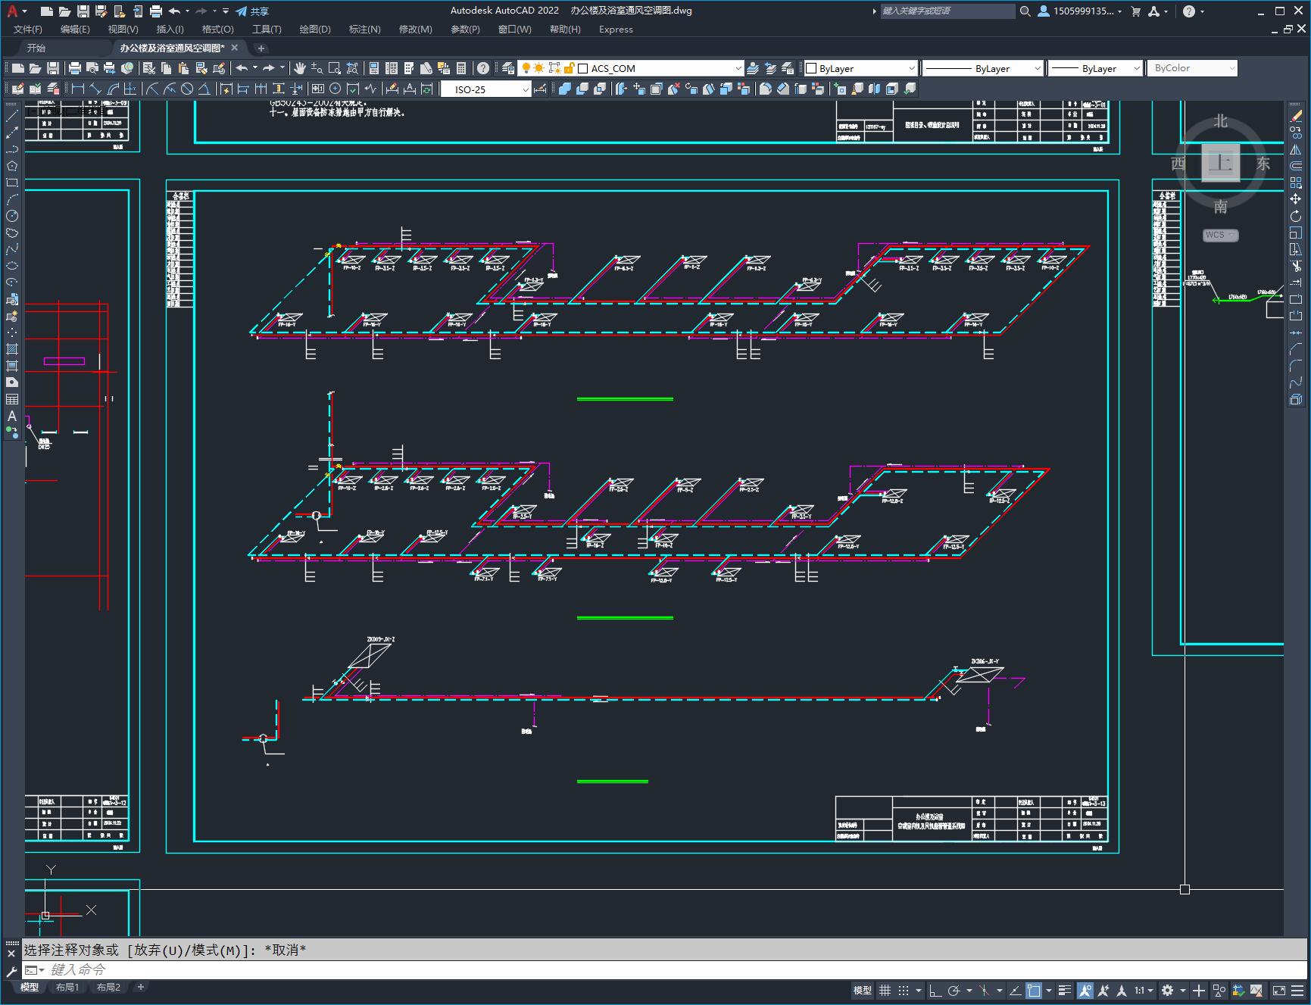
Task: Select the Rotate modify tool
Action: click(x=1296, y=216)
